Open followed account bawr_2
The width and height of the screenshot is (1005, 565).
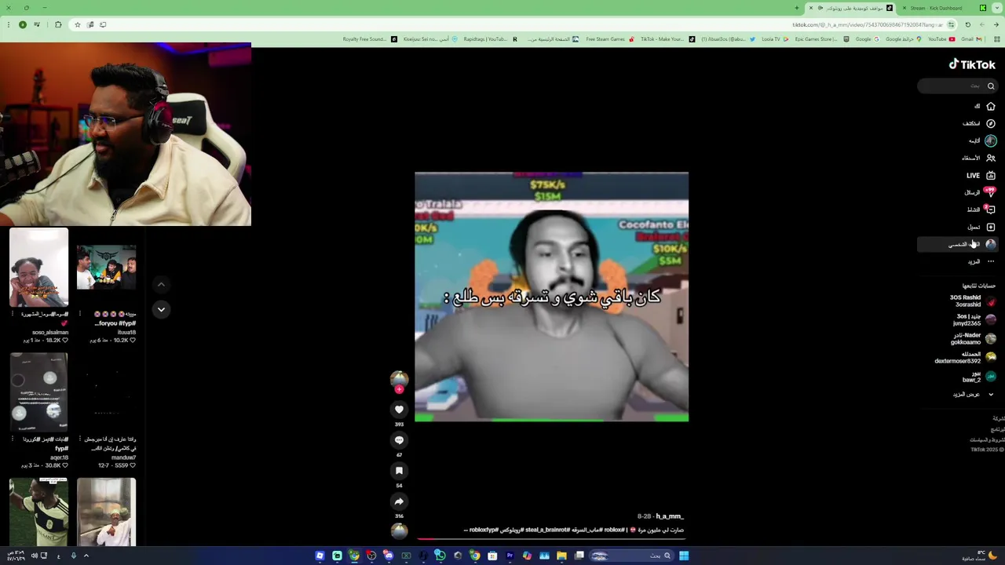coord(978,377)
